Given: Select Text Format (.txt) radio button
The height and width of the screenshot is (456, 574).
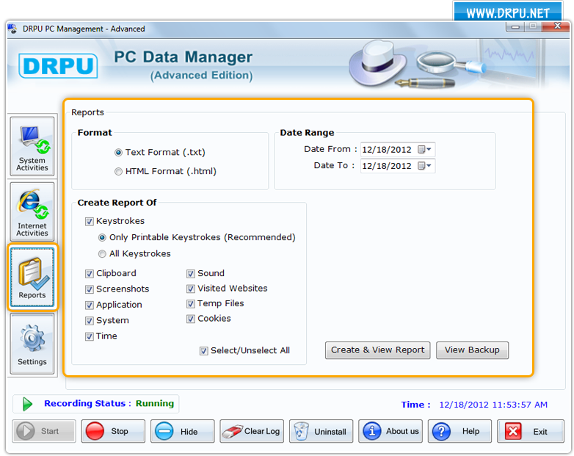Looking at the screenshot, I should 118,152.
